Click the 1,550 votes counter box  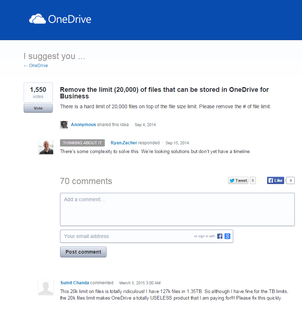38,93
